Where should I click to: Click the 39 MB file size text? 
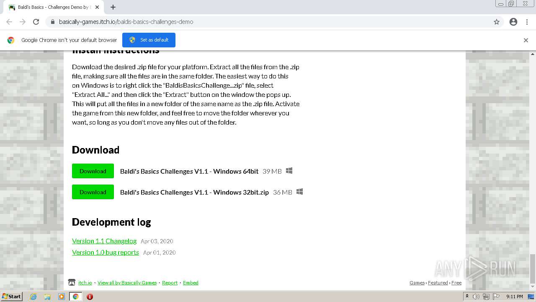pos(272,171)
